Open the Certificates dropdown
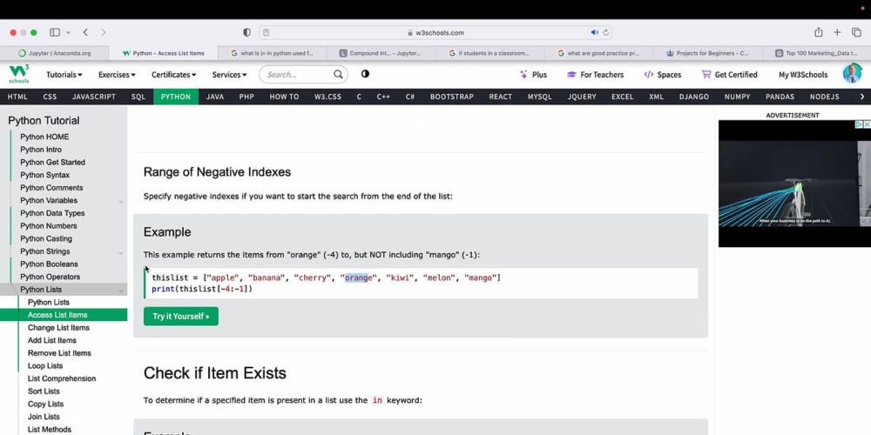 [174, 74]
